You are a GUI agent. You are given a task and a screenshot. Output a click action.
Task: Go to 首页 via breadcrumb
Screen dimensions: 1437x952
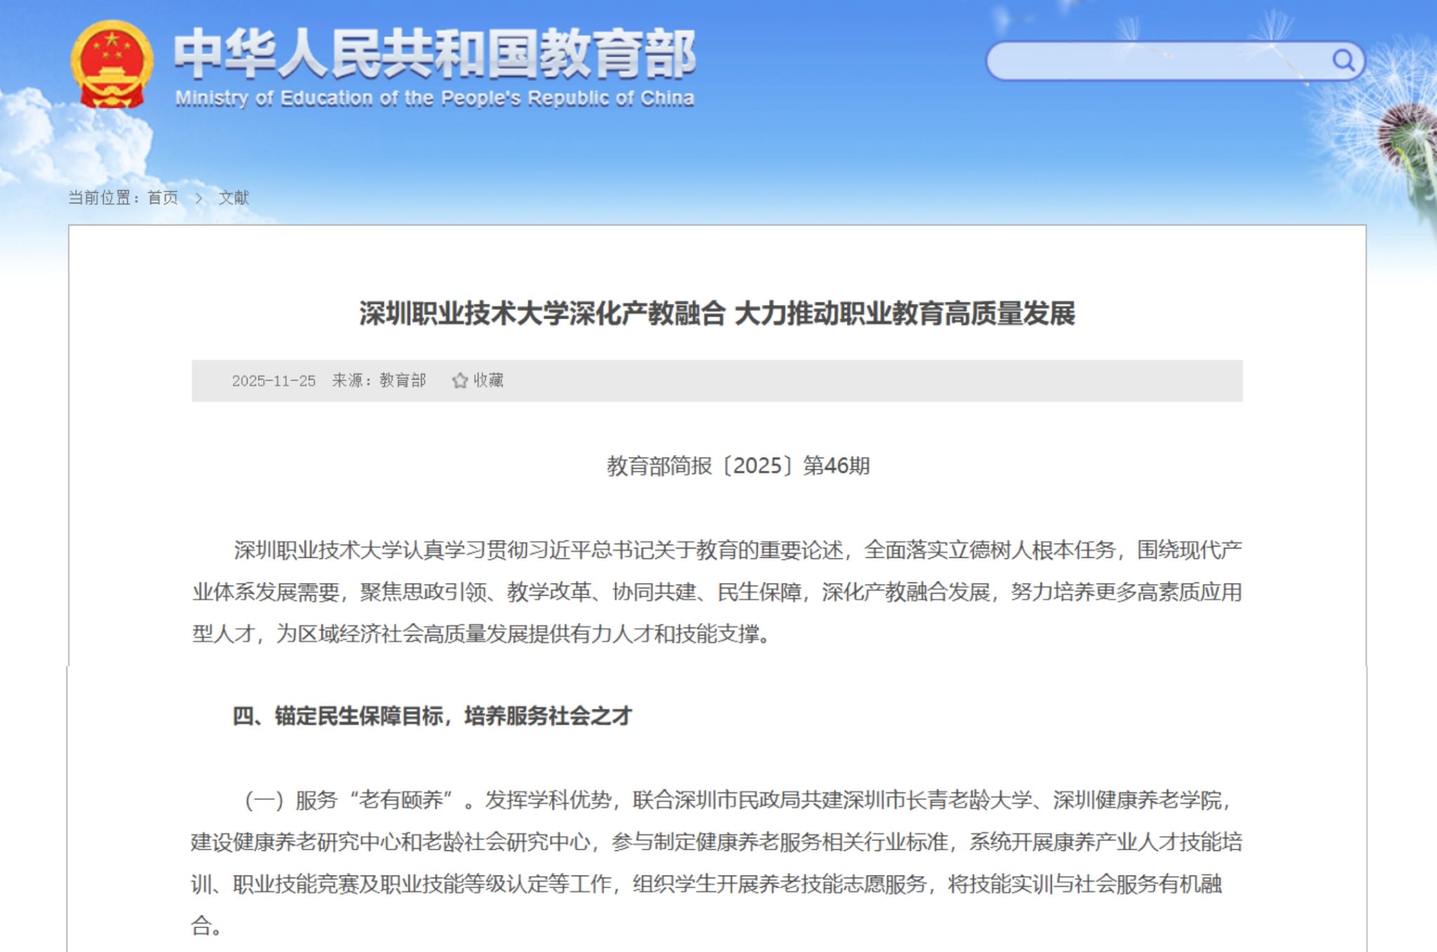(x=163, y=198)
